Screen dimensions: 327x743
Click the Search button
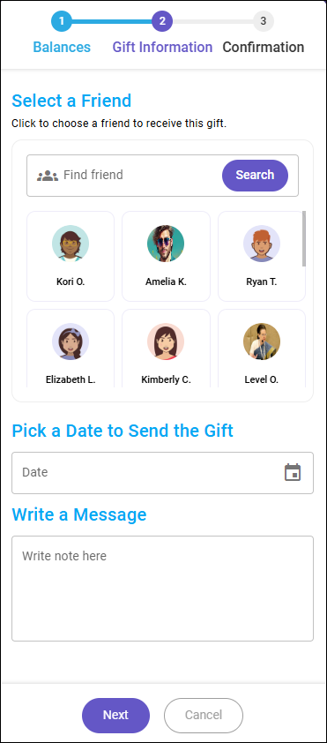(x=255, y=176)
